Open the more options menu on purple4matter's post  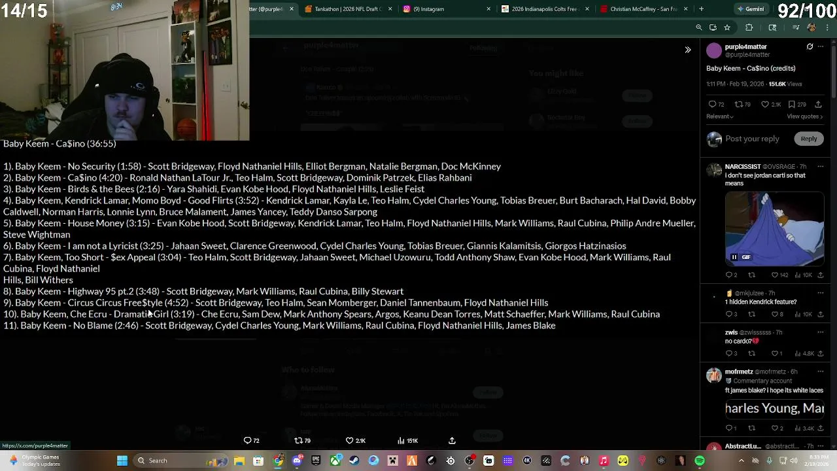[x=821, y=47]
